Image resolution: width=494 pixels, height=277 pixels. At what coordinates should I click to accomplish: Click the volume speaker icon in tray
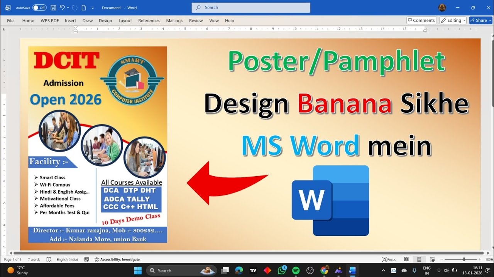447,270
